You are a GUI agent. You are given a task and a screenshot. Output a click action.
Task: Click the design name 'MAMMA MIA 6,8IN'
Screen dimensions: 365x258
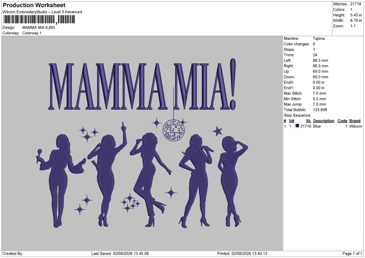38,28
